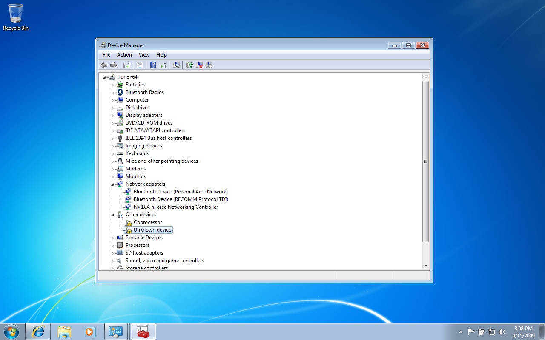
Task: Click the Show desktop button by the clock
Action: 542,332
